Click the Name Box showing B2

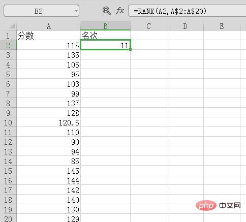pyautogui.click(x=41, y=11)
